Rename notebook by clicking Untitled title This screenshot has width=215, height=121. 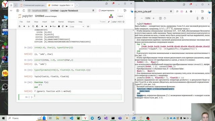tap(40, 16)
